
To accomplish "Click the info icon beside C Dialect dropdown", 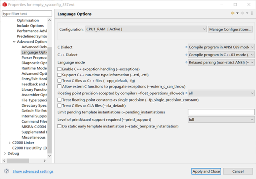I will [x=186, y=47].
